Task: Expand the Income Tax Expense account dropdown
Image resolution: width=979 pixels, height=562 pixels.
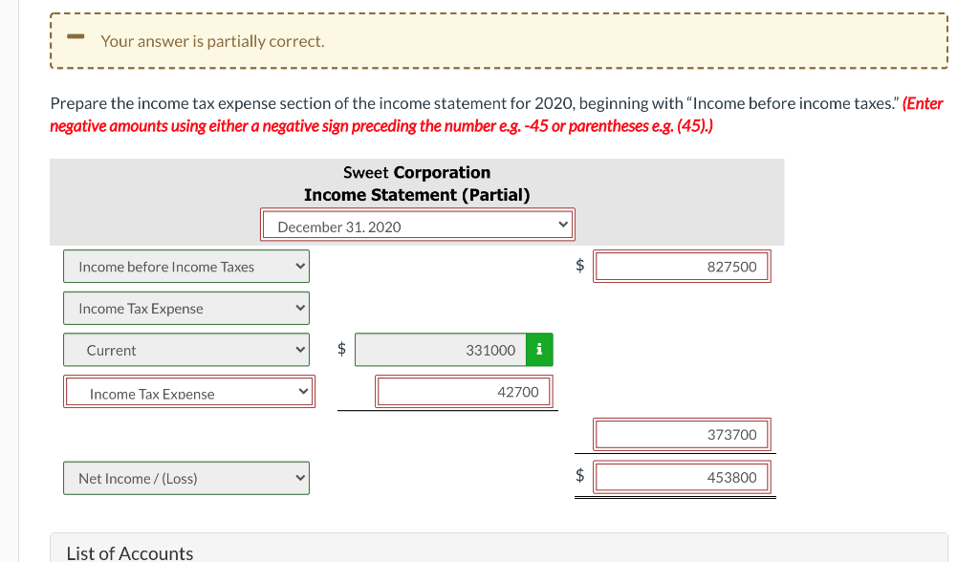Action: tap(185, 308)
